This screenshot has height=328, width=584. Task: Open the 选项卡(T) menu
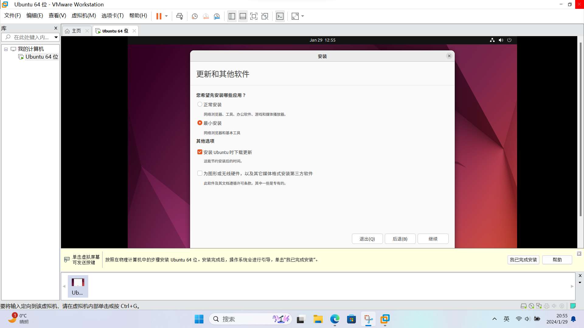click(113, 15)
